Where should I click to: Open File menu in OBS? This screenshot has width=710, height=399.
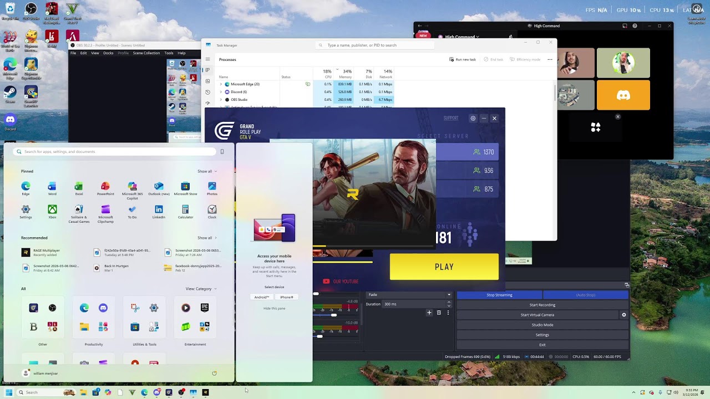click(x=73, y=53)
